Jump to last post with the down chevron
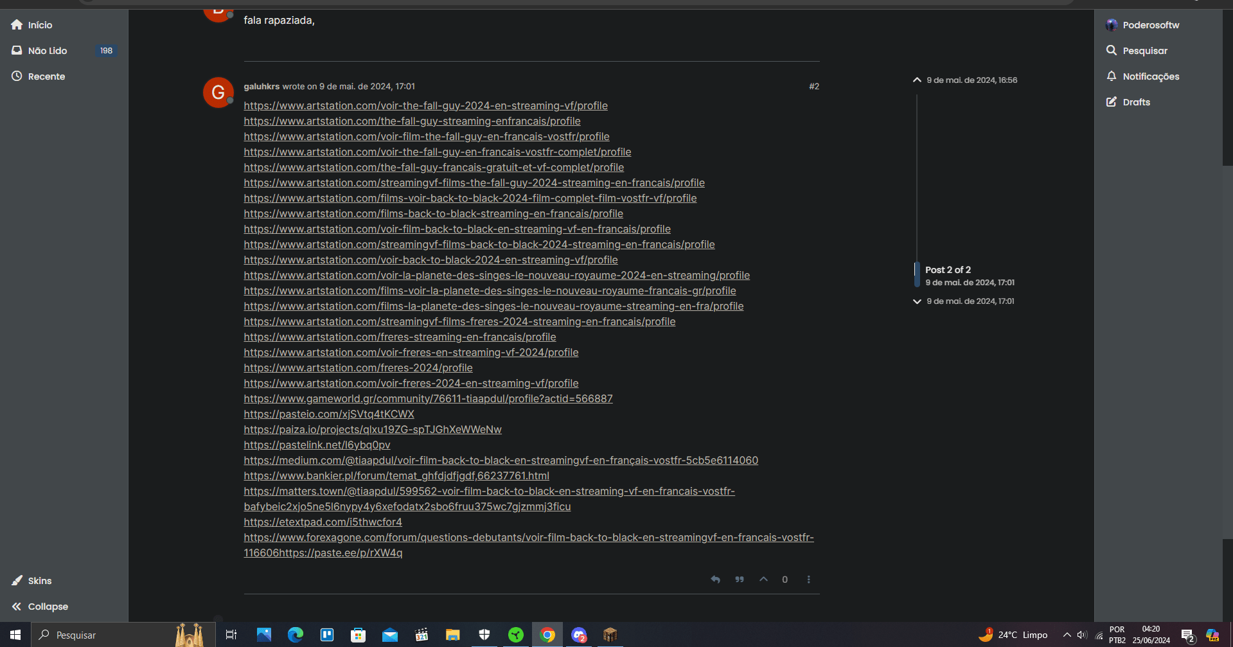This screenshot has height=647, width=1233. 917,301
